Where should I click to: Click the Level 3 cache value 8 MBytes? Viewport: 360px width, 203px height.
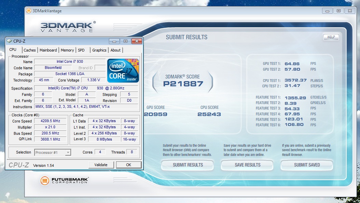point(104,139)
